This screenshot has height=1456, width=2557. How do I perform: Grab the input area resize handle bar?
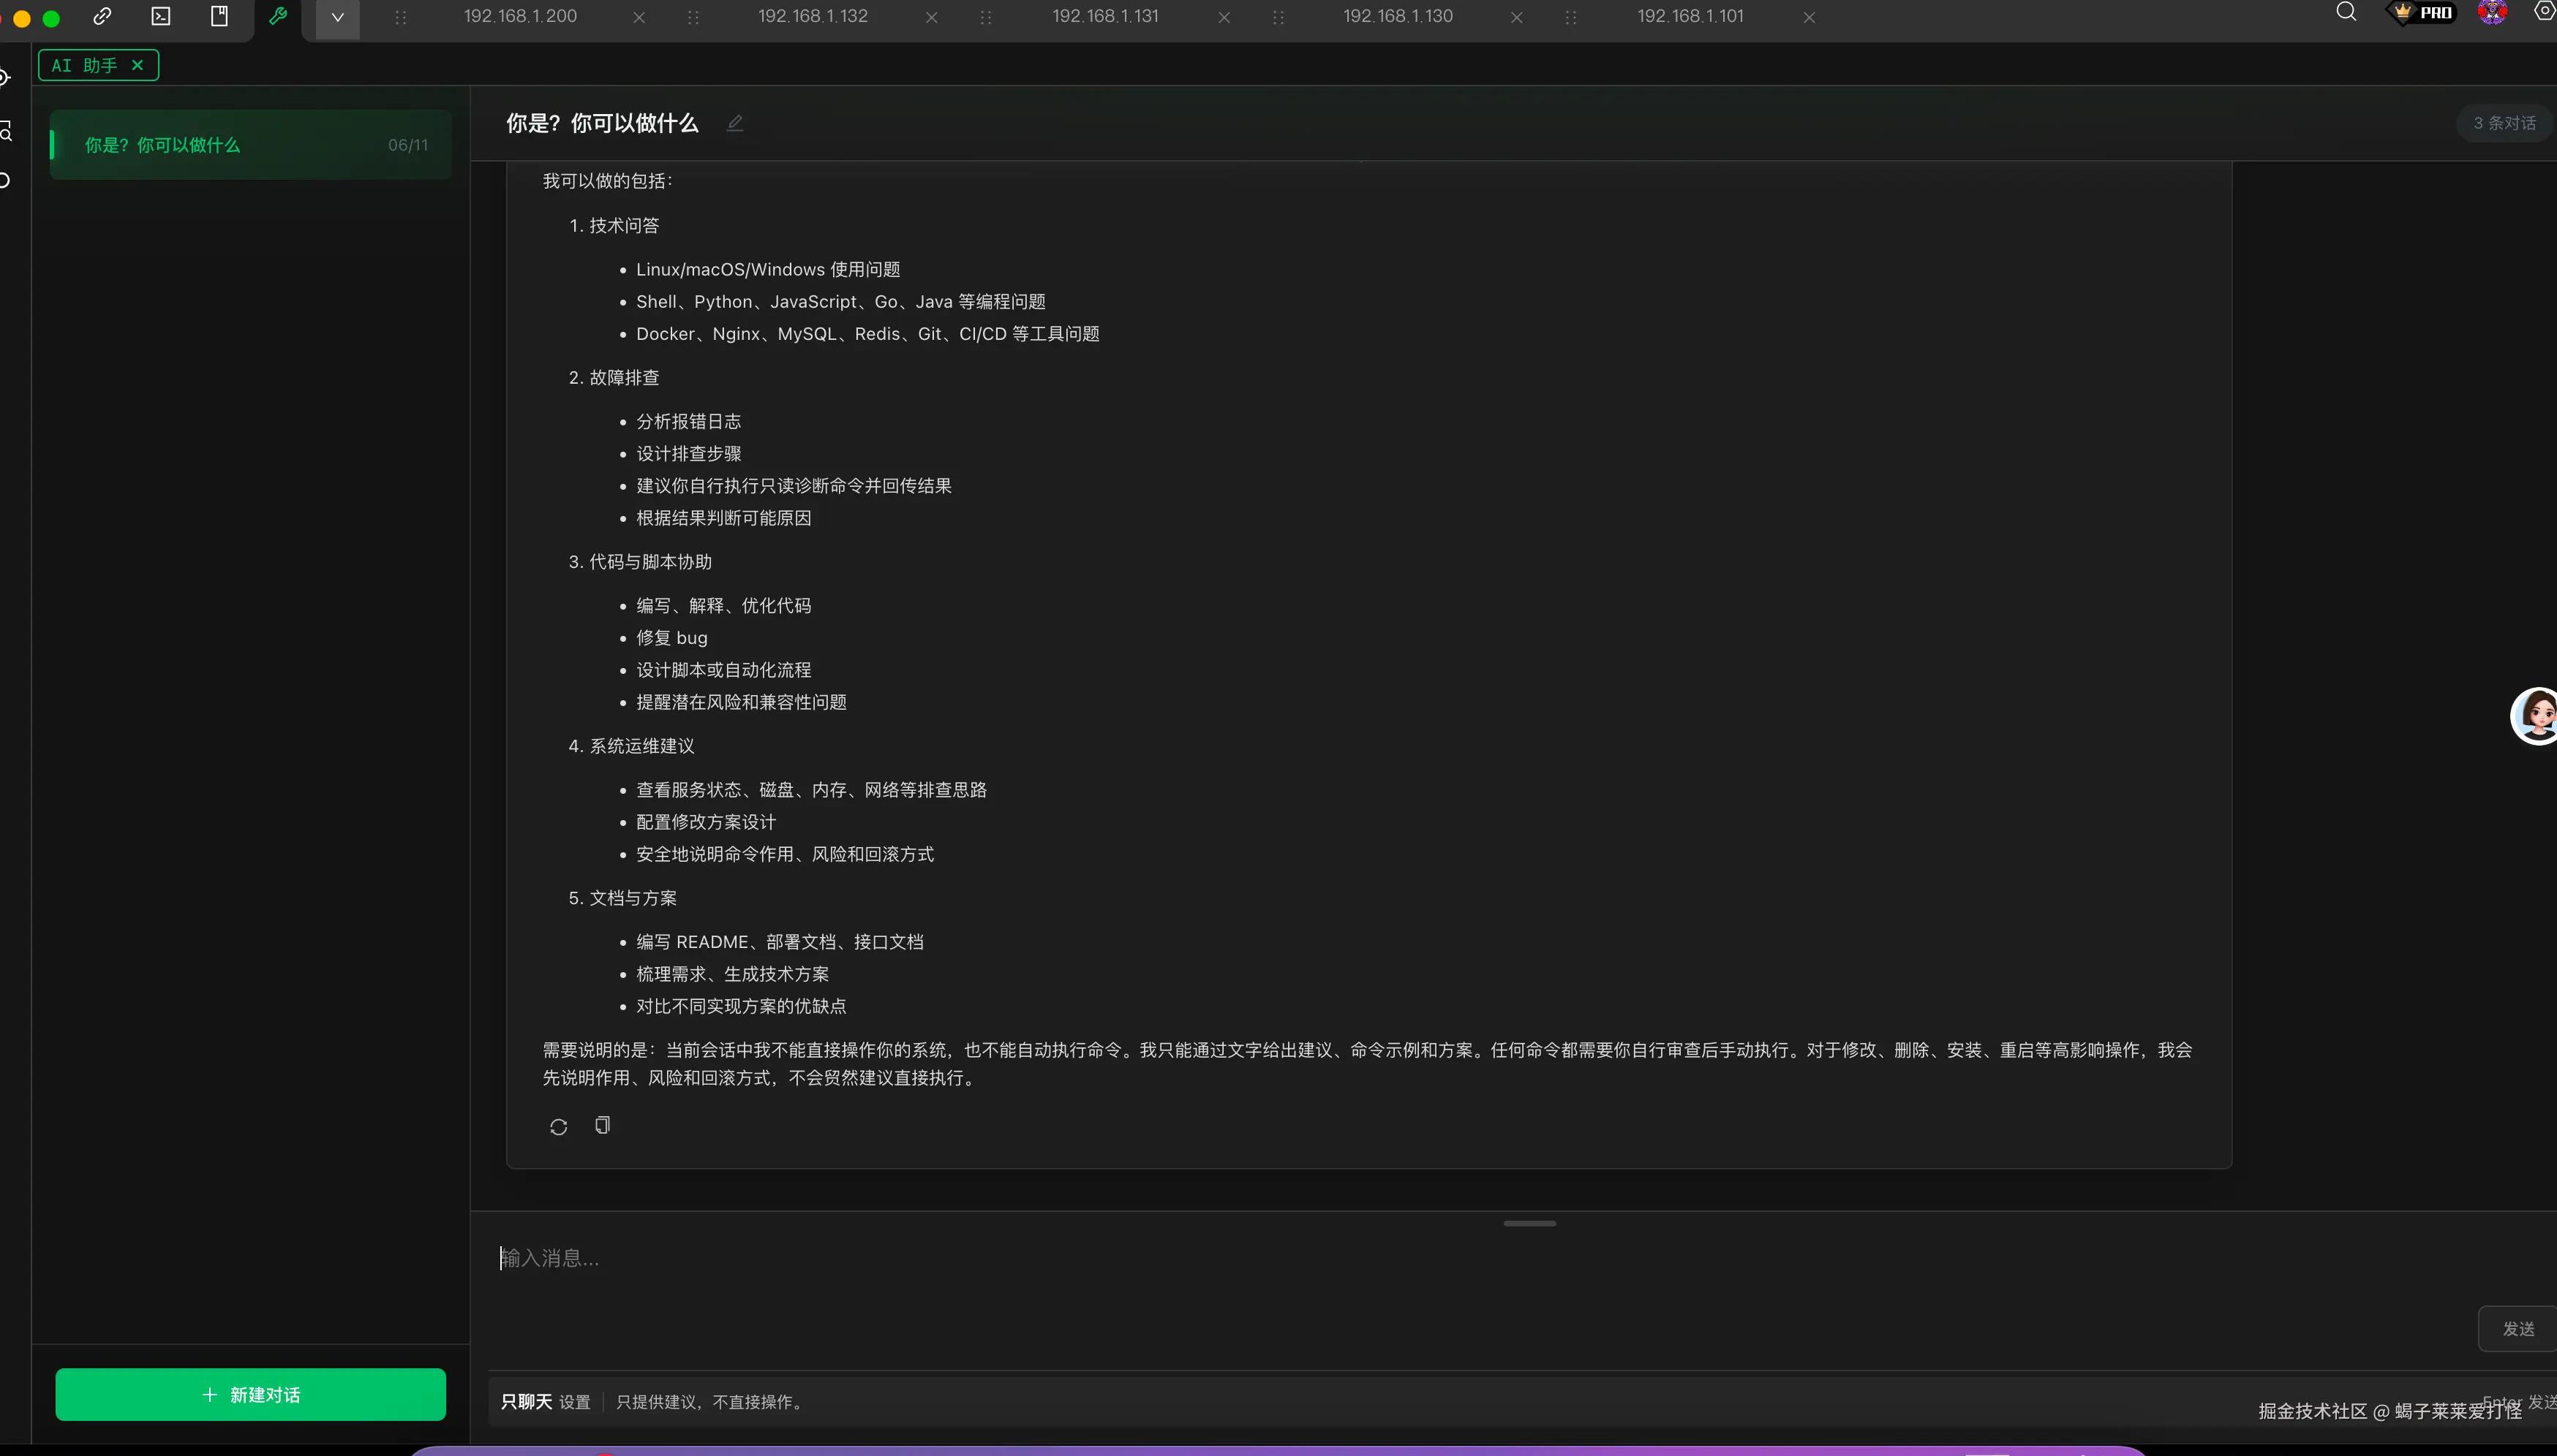pos(1529,1223)
